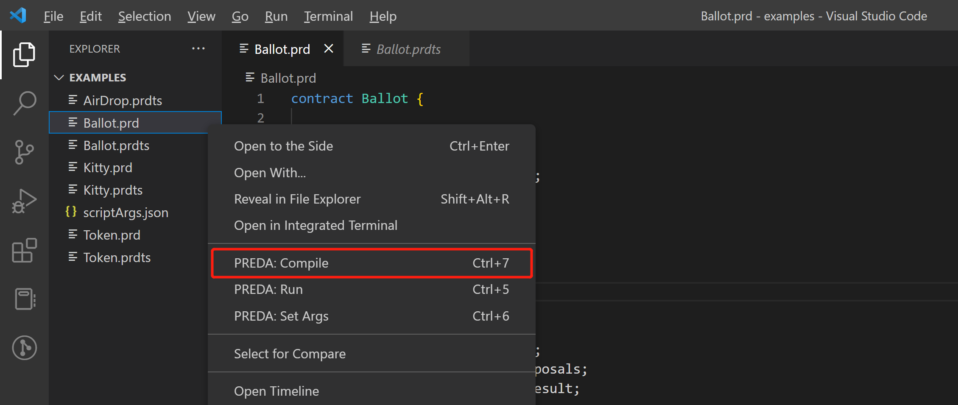Open the Run menu
Image resolution: width=958 pixels, height=405 pixels.
tap(276, 16)
